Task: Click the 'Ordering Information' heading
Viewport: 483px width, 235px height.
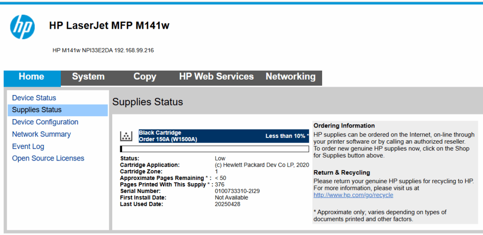Action: point(344,126)
